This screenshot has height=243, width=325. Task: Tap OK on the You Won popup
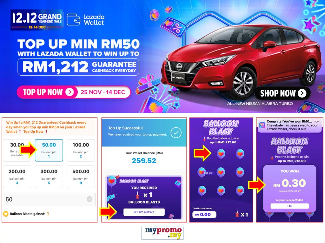(x=289, y=206)
